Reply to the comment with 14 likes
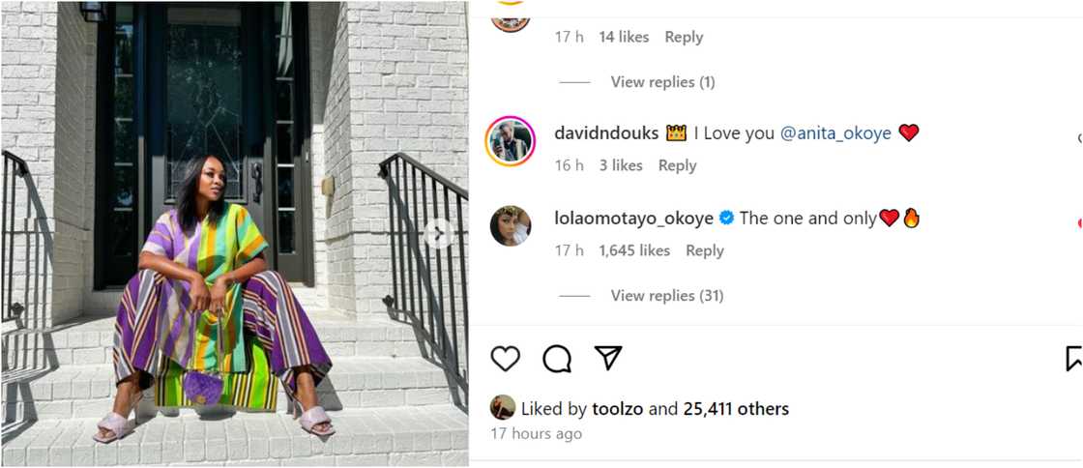The height and width of the screenshot is (468, 1083). coord(683,37)
